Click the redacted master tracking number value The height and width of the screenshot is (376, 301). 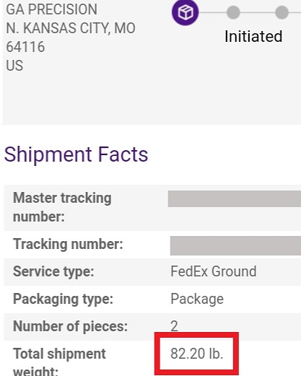coord(235,198)
